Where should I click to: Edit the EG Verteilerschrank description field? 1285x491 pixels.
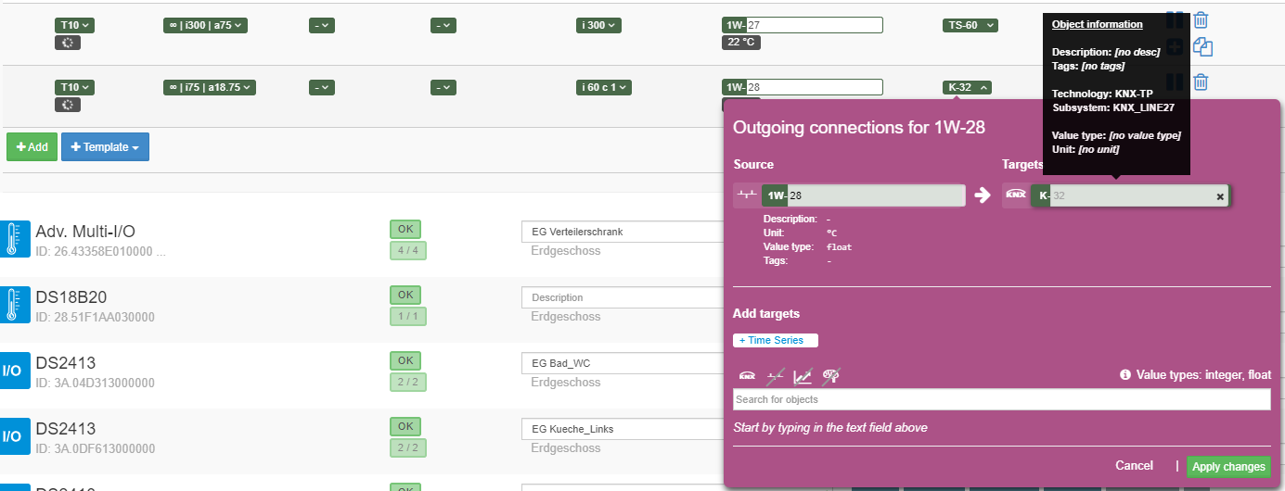click(621, 232)
